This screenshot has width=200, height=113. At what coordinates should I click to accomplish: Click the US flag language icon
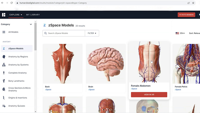pos(177,33)
